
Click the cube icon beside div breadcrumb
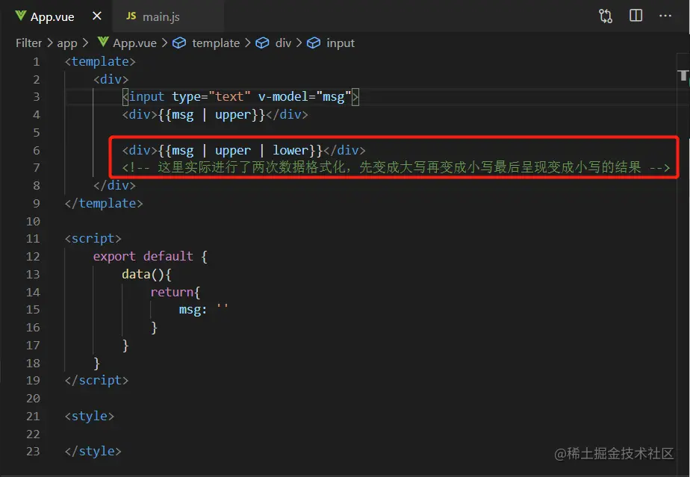click(262, 43)
